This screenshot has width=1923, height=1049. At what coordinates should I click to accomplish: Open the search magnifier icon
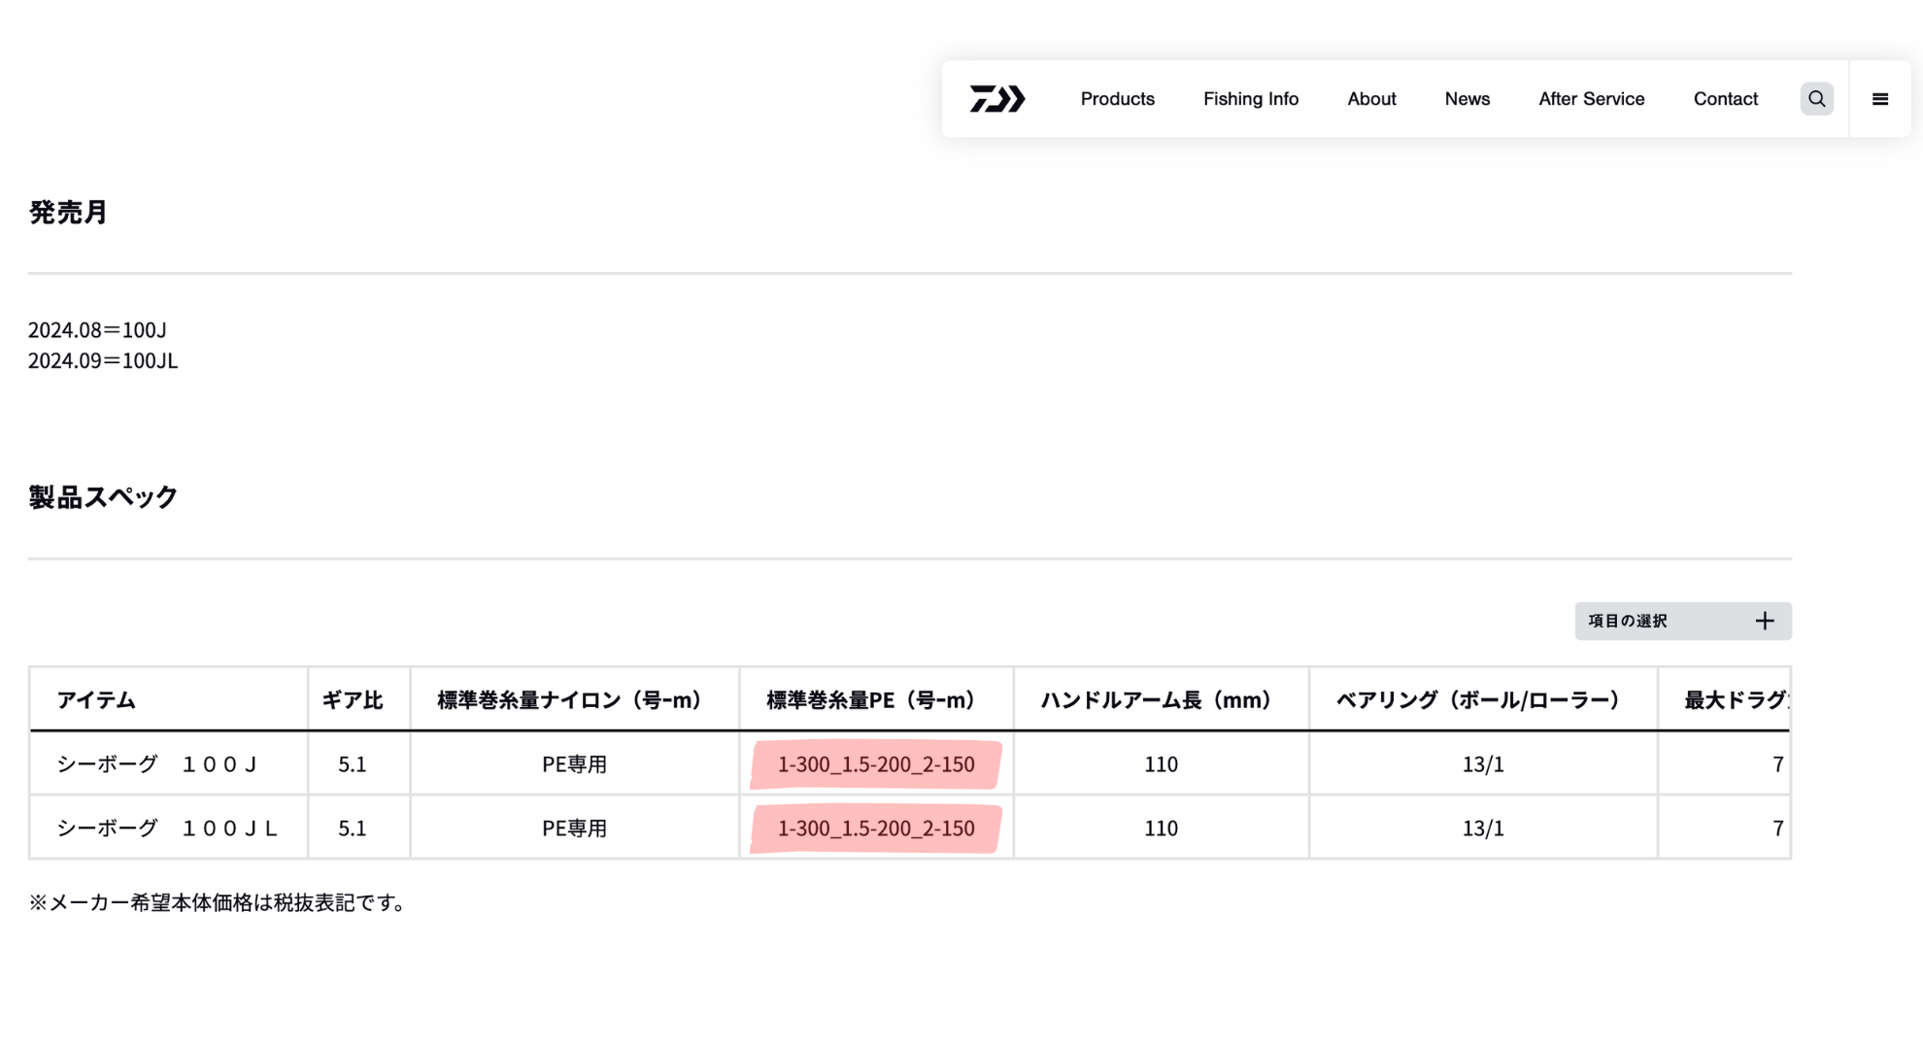pos(1817,99)
